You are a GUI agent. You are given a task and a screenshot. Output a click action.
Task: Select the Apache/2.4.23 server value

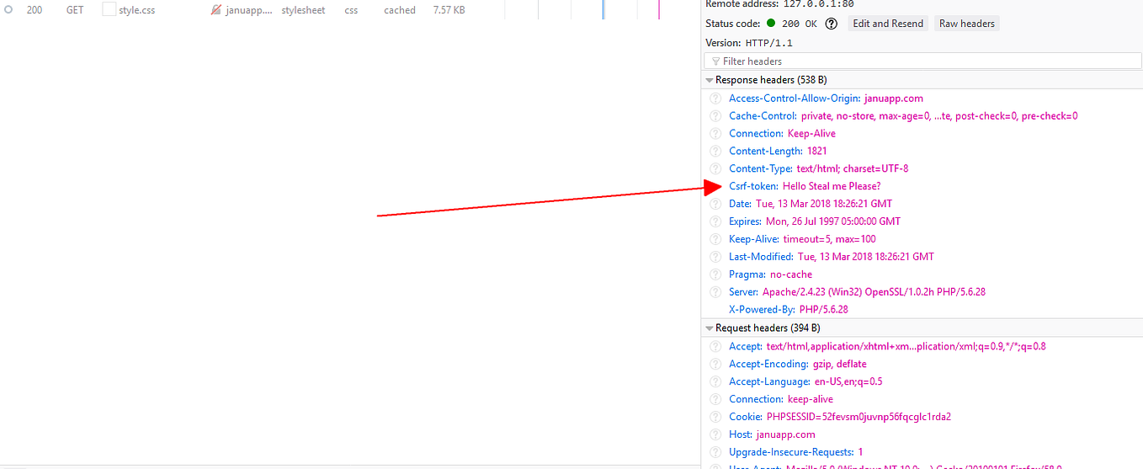click(874, 292)
